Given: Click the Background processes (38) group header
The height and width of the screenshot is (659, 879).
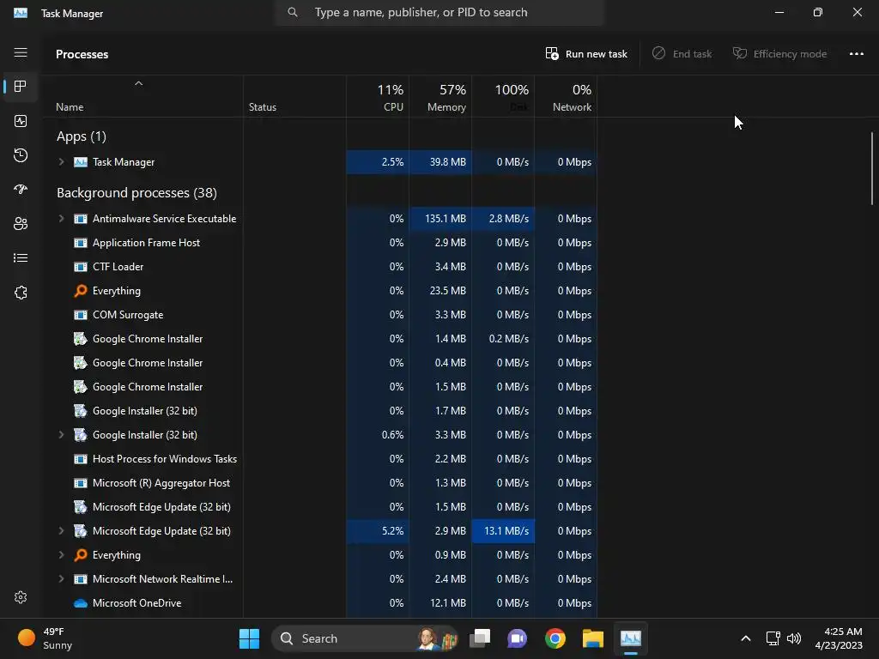Looking at the screenshot, I should click(x=136, y=193).
